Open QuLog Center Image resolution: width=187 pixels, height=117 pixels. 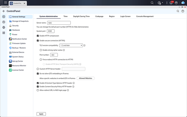[x=20, y=61]
